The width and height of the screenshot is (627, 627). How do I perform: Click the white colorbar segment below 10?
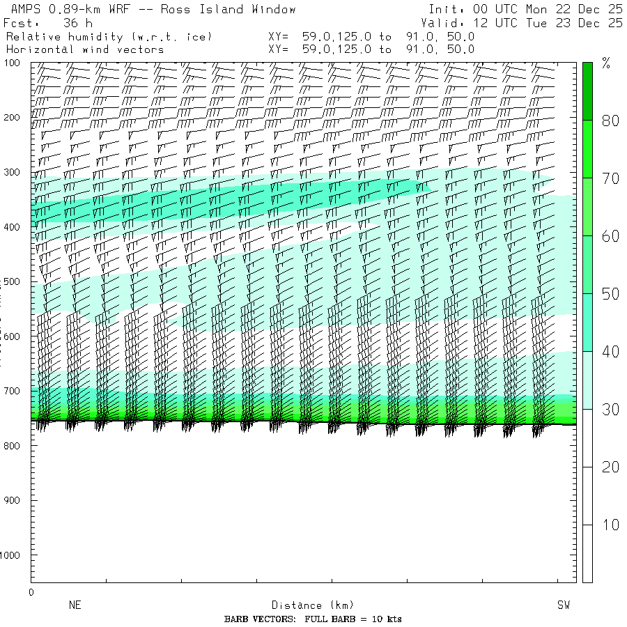tap(587, 553)
